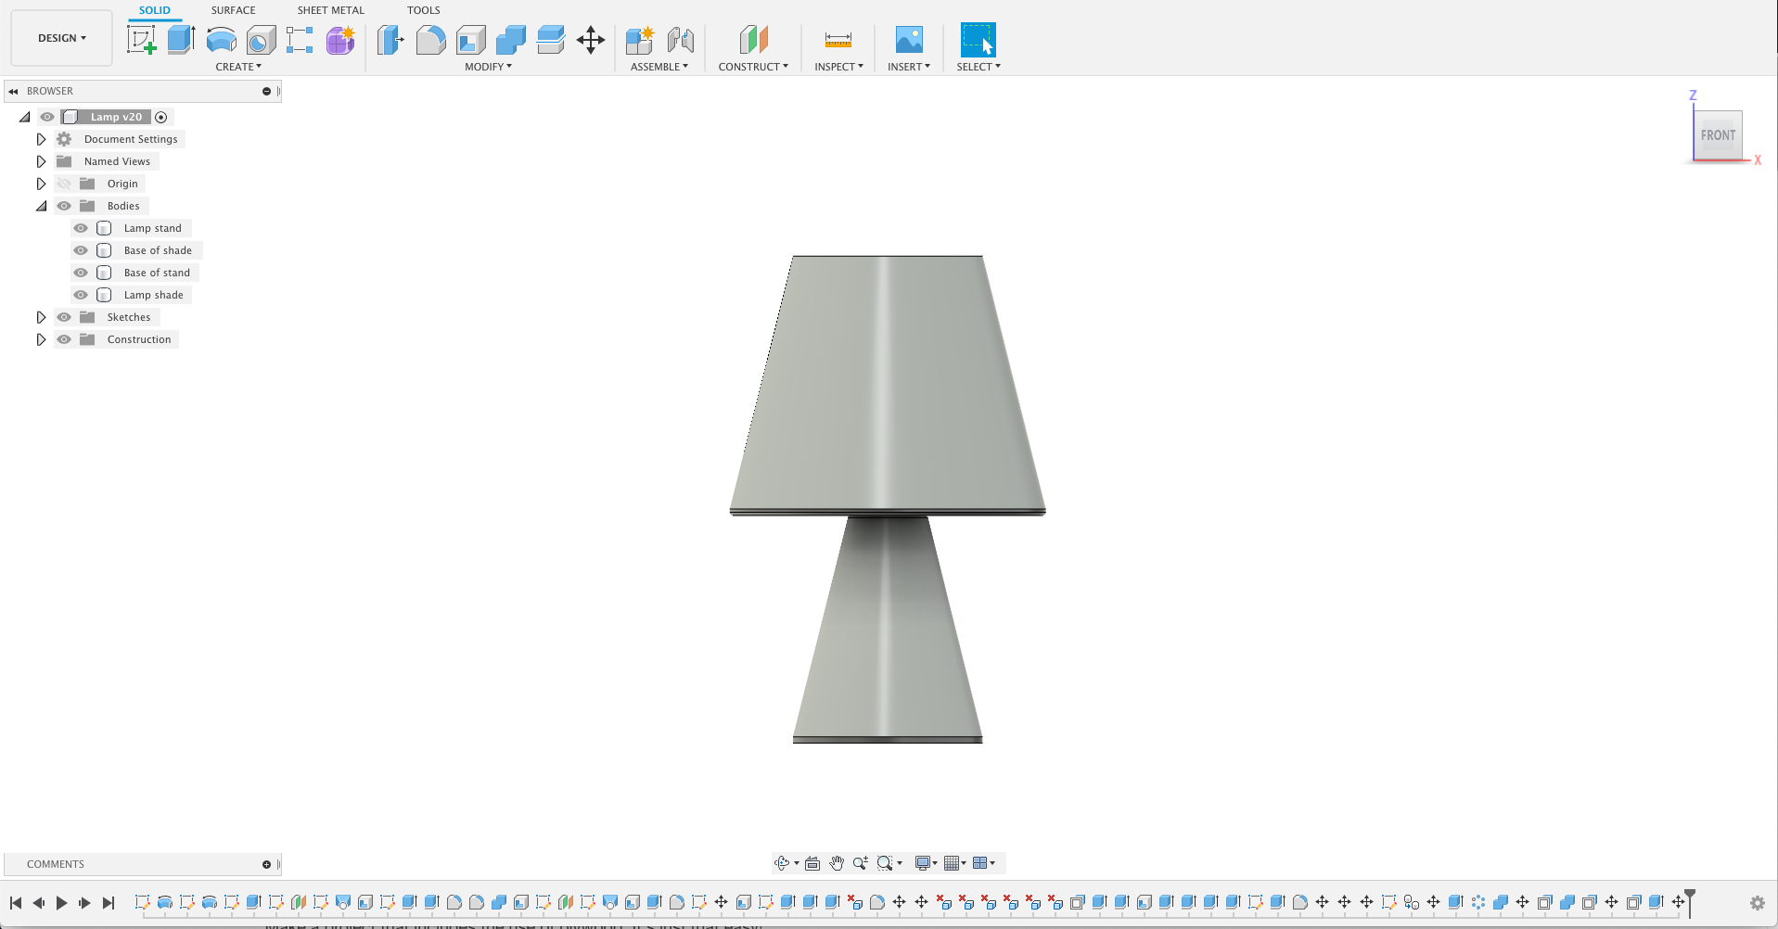
Task: Insert a canvas image via Insert icon
Action: tap(908, 39)
